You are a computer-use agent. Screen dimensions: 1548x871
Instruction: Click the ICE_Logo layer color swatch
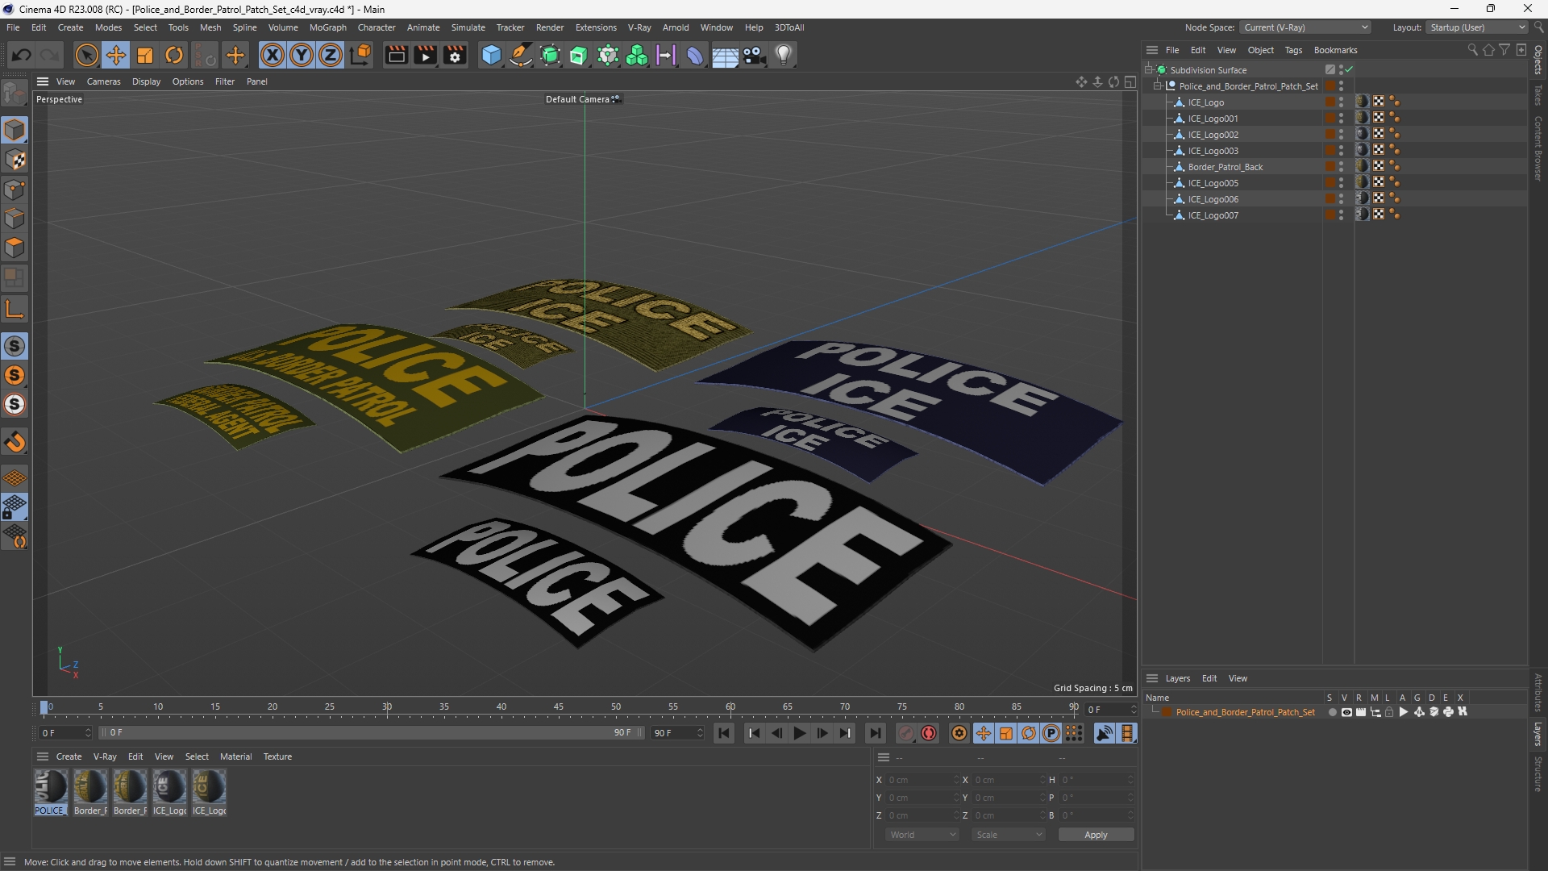[1330, 102]
